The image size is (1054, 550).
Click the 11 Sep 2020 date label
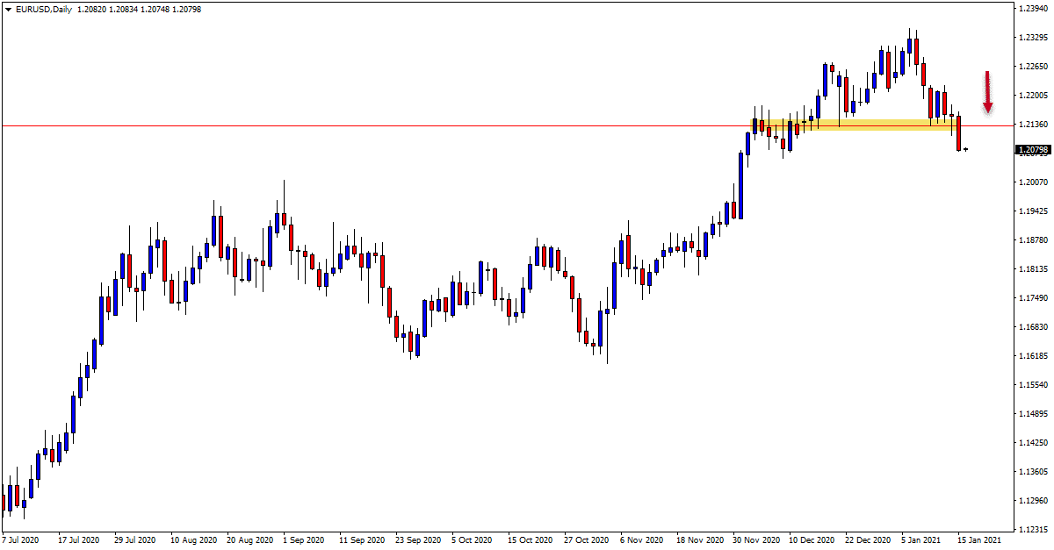coord(361,540)
